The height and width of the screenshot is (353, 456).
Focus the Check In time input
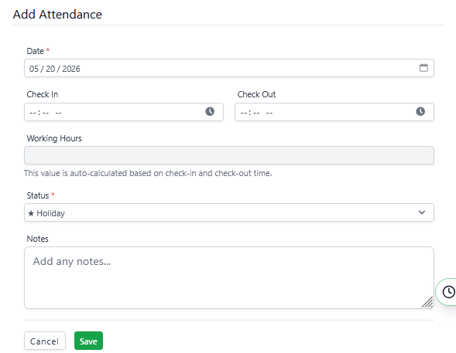coord(124,112)
